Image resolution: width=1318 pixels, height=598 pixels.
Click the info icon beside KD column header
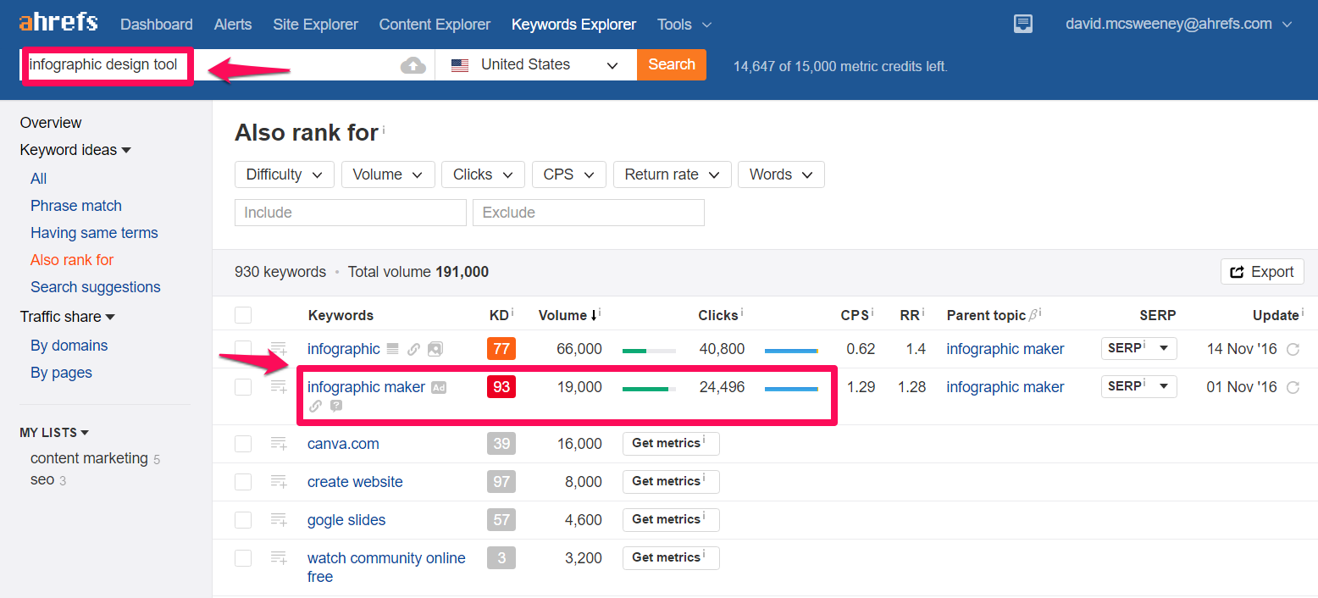click(x=513, y=313)
